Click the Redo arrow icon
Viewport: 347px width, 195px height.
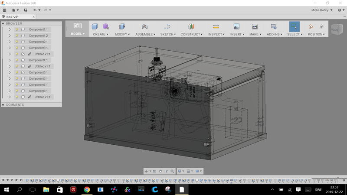click(x=46, y=10)
